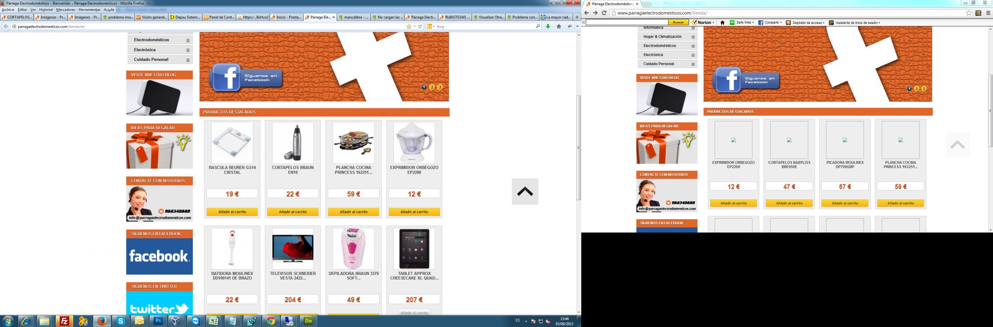Switch to Skype in the taskbar
The height and width of the screenshot is (327, 993).
121,321
